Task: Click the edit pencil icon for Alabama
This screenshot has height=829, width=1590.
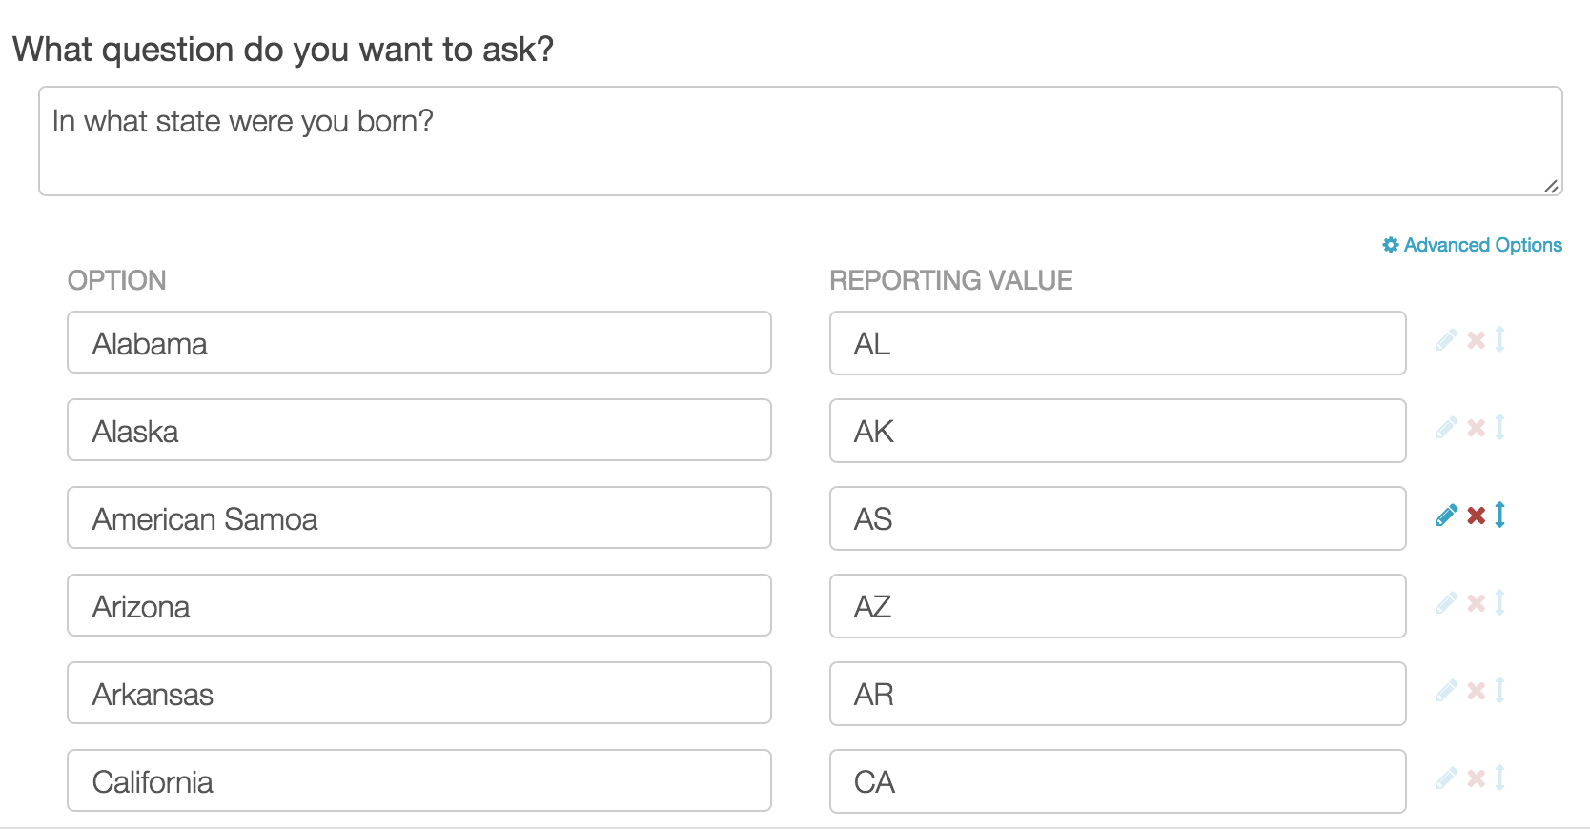Action: [1446, 340]
